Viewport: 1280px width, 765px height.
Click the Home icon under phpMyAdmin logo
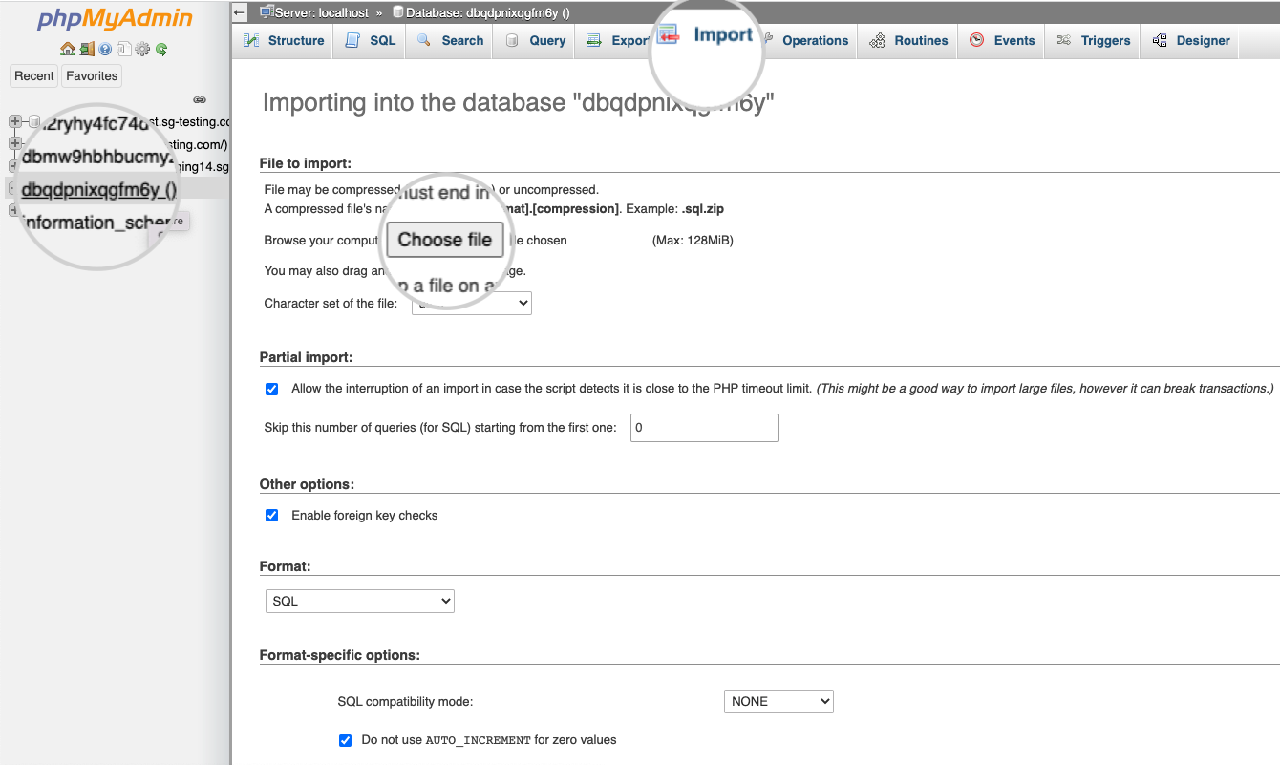[67, 49]
